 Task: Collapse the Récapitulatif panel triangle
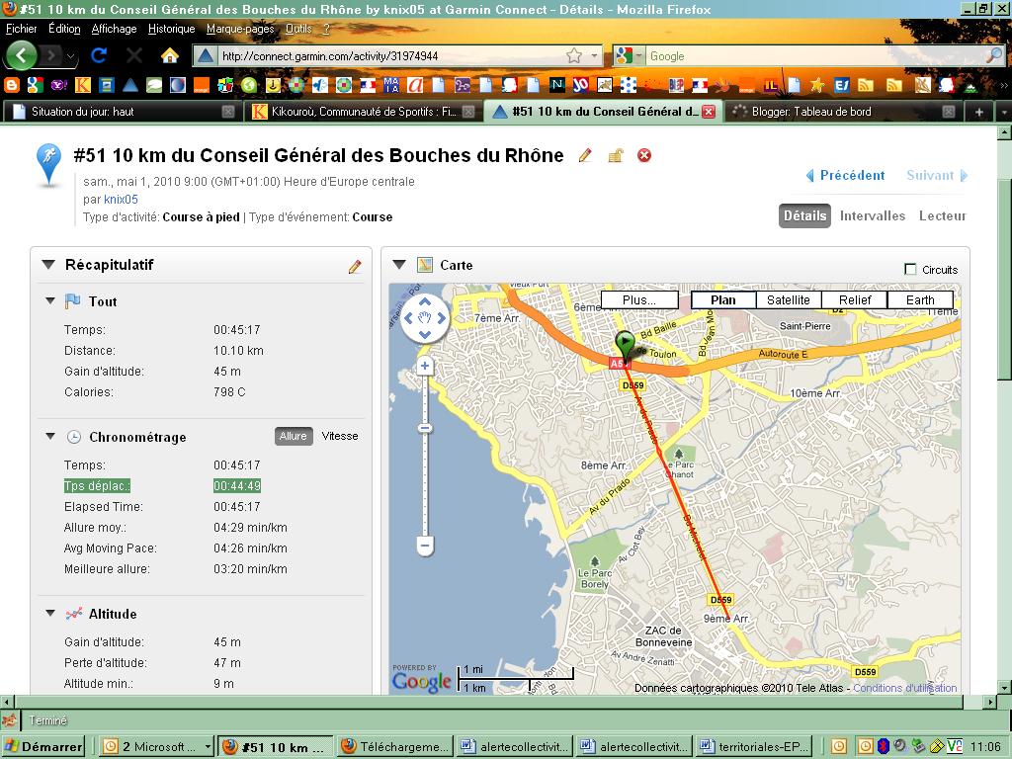click(48, 265)
